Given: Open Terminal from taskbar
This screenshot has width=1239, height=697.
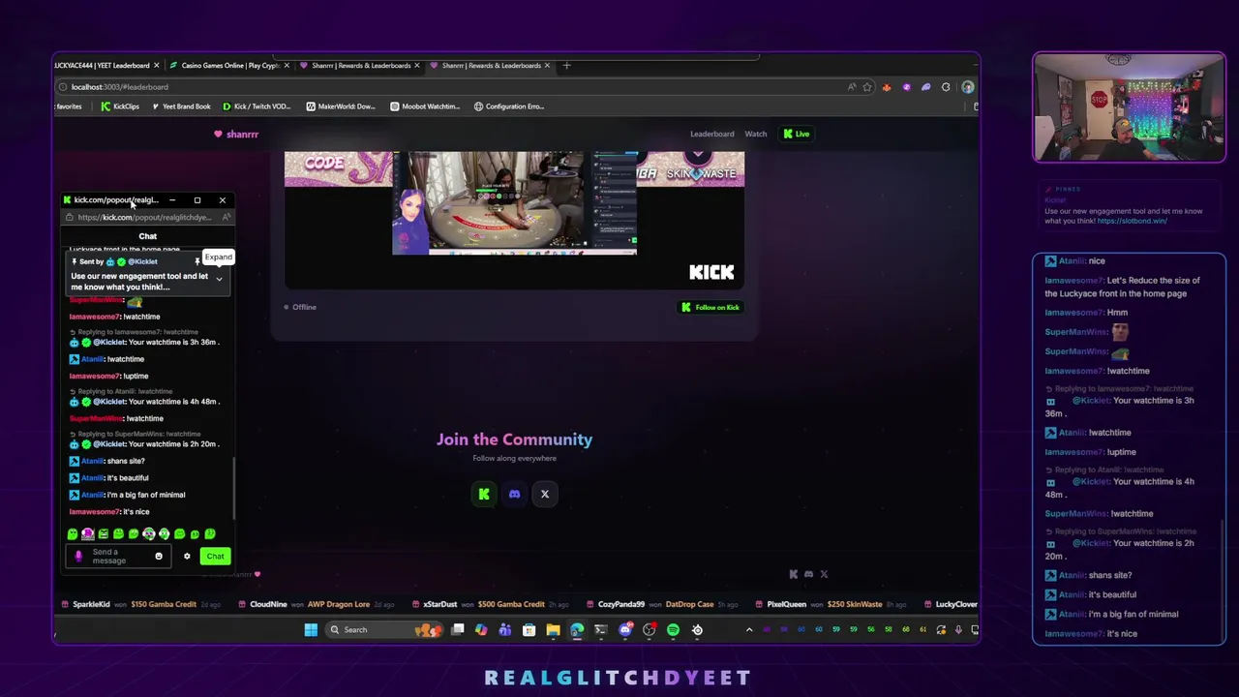Looking at the screenshot, I should click(x=601, y=629).
